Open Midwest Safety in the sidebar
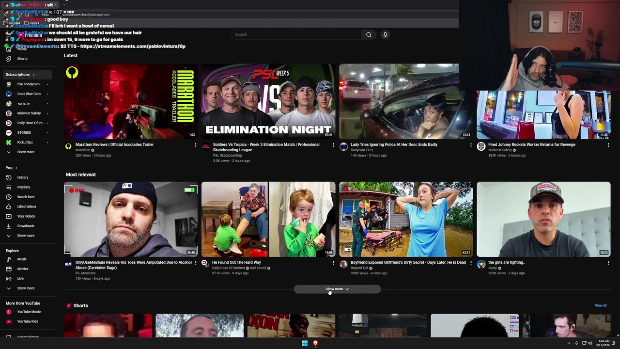The image size is (620, 349). point(29,113)
